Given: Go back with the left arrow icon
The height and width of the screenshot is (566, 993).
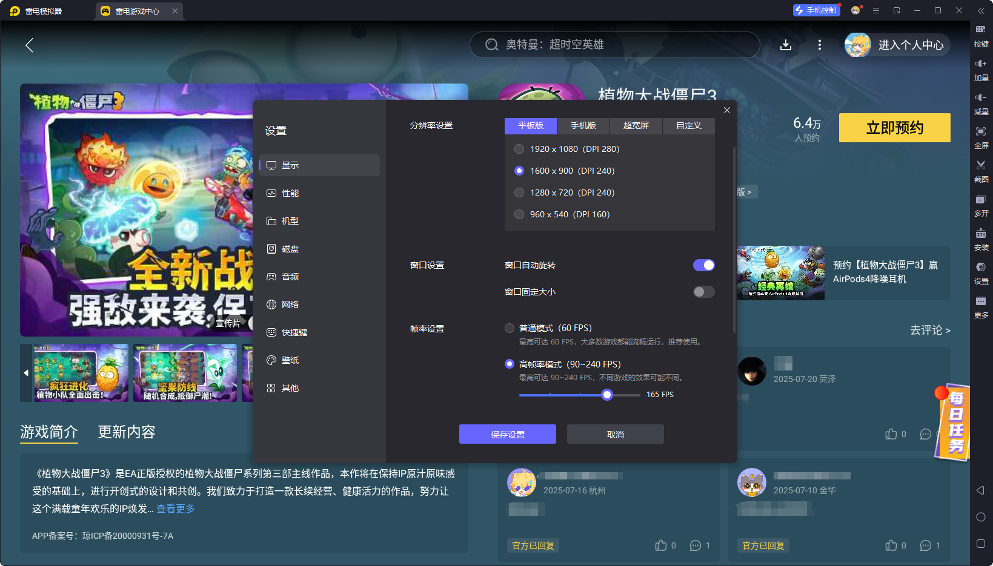Looking at the screenshot, I should pyautogui.click(x=29, y=45).
